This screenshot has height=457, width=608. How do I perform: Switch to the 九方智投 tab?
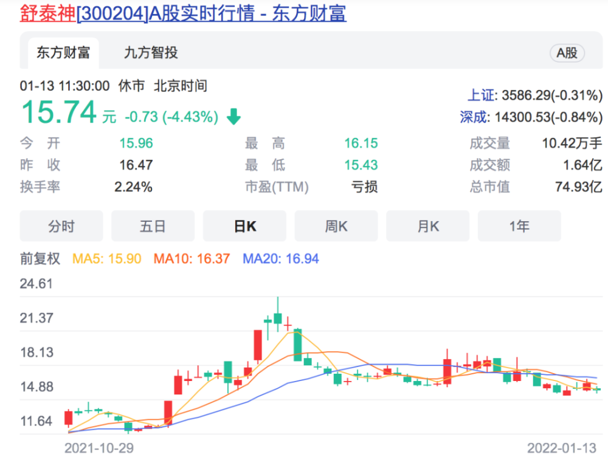click(151, 53)
